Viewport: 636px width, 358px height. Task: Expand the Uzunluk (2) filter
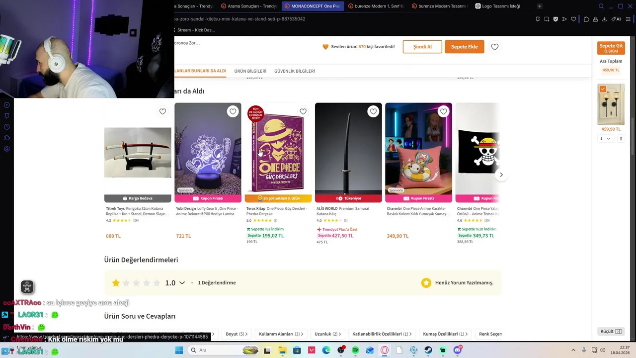point(328,334)
